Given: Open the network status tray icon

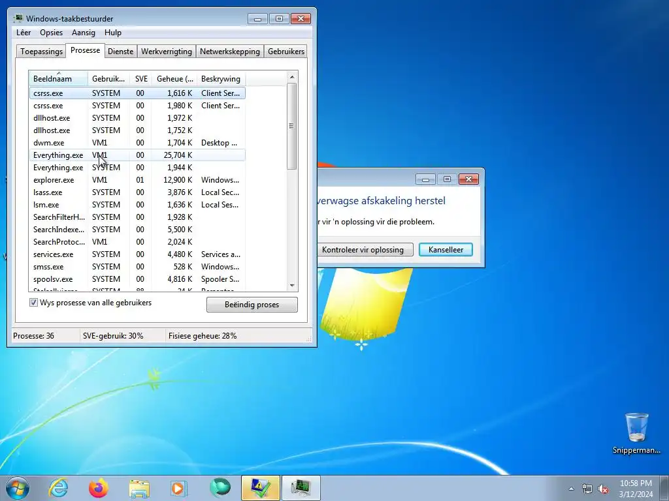Looking at the screenshot, I should (587, 489).
